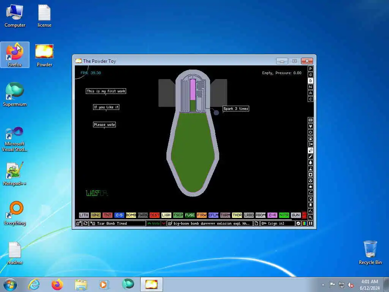Open the Sensors gauge icon
Viewport: 389px width, 292px height.
click(310, 138)
